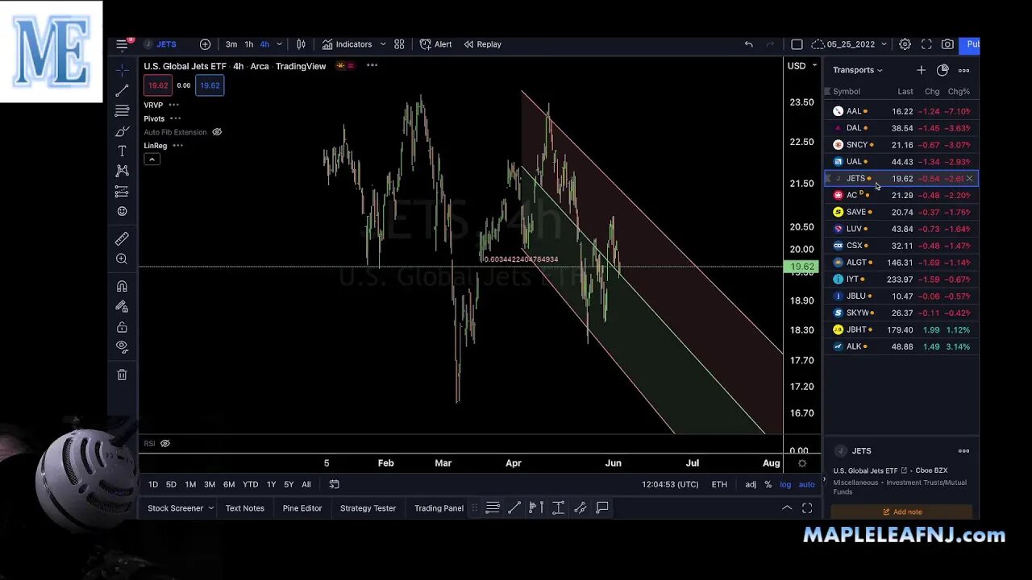The width and height of the screenshot is (1032, 580).
Task: Toggle log scale
Action: point(785,484)
